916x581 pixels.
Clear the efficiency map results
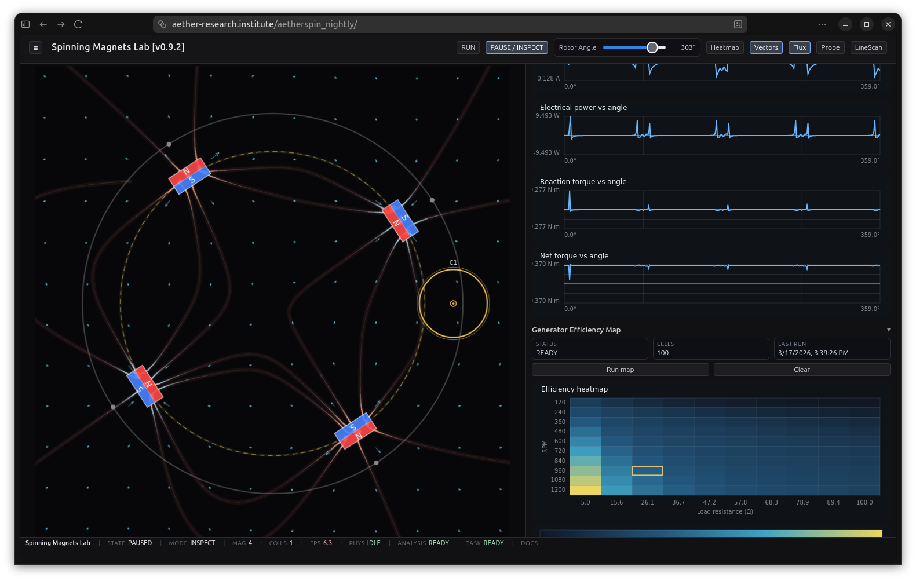point(801,370)
